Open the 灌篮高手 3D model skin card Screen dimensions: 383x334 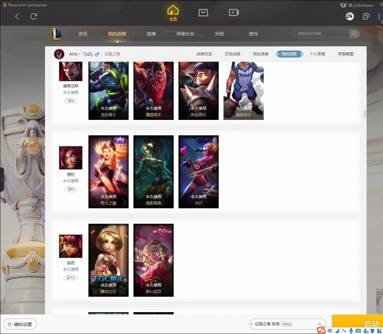tap(243, 91)
